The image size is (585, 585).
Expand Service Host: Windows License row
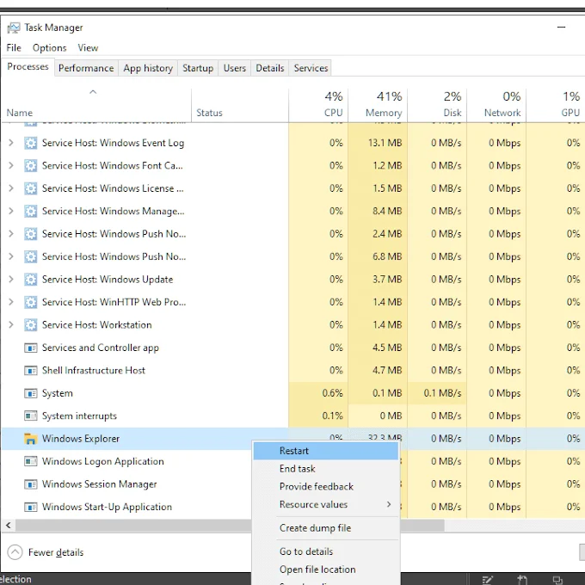point(11,188)
